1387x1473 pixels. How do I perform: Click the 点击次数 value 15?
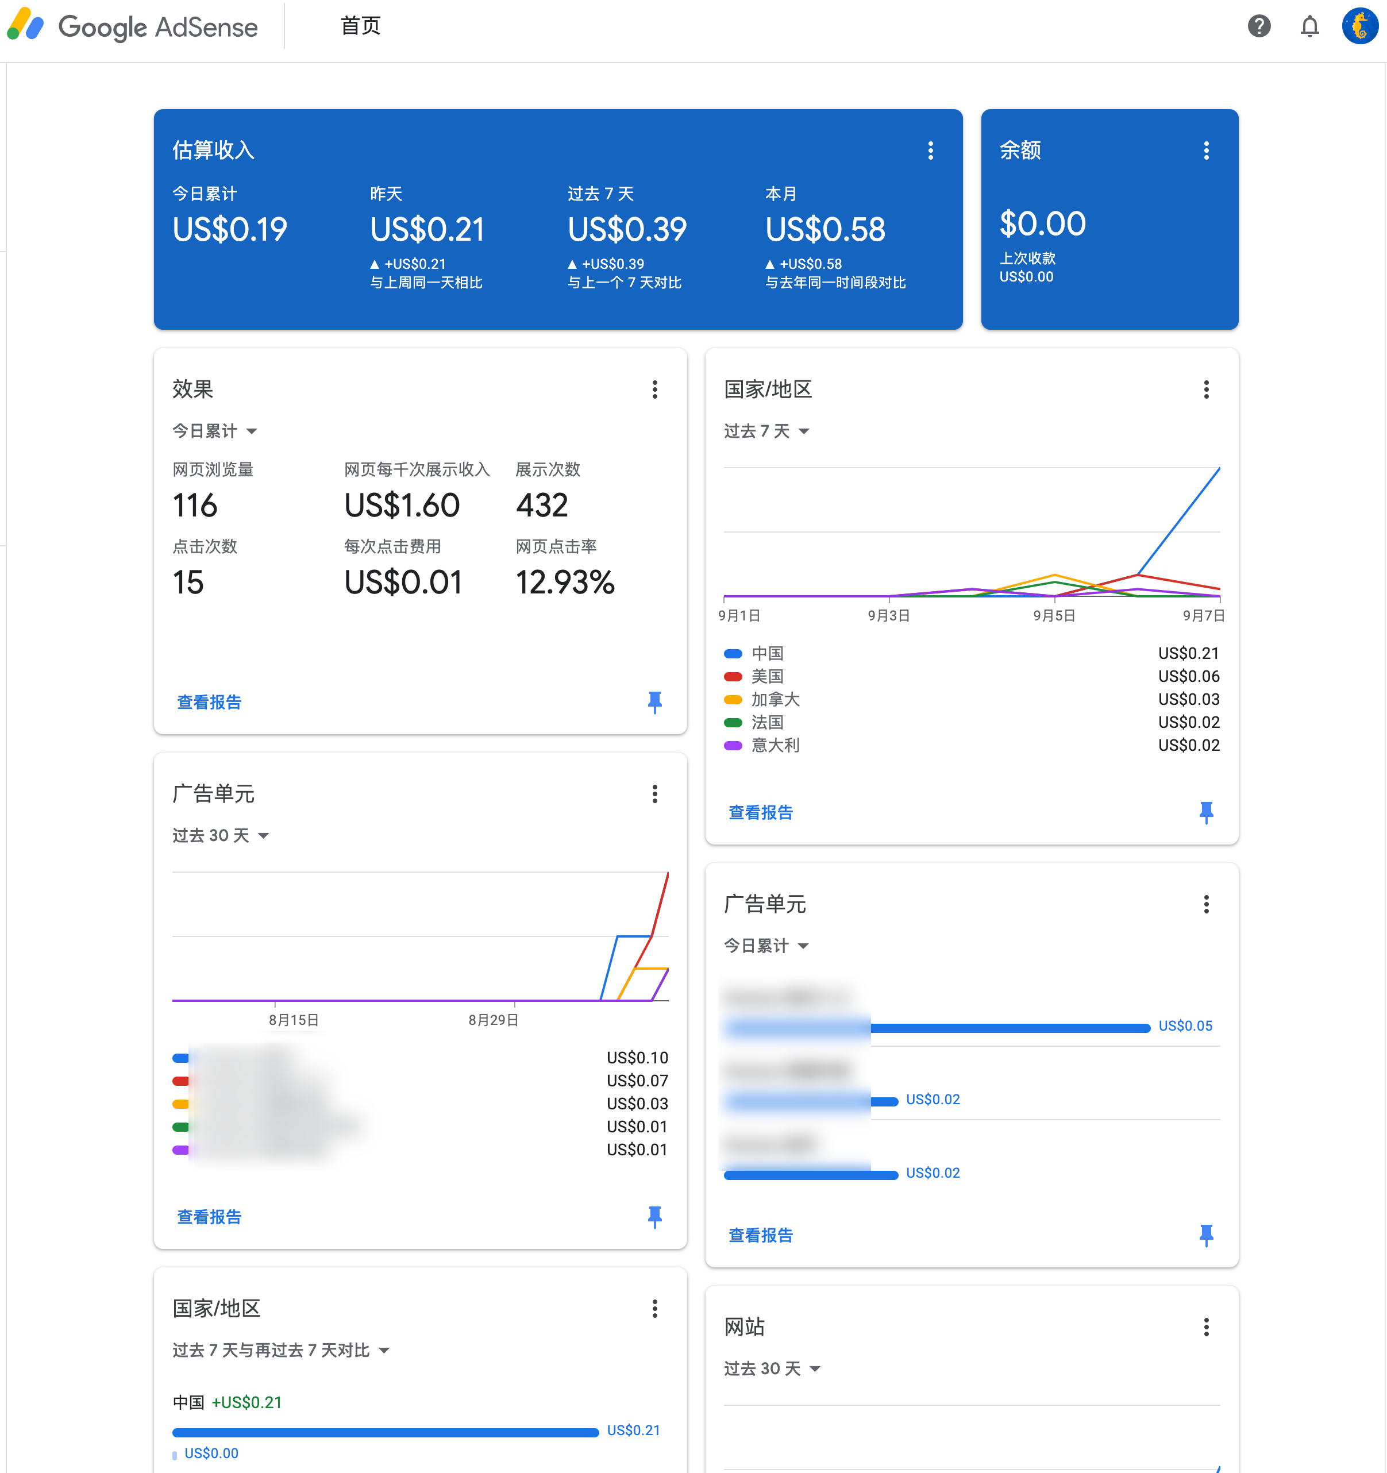coord(188,583)
